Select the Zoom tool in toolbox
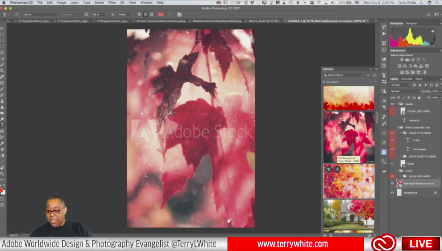The image size is (442, 251). 2,174
